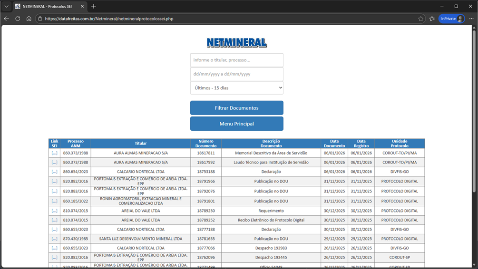This screenshot has width=478, height=269.
Task: Click the Processo ANM column header
Action: click(x=75, y=144)
